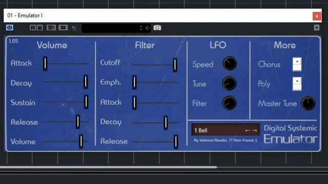The image size is (328, 184).
Task: Click the LFO Filter knob
Action: 229,103
